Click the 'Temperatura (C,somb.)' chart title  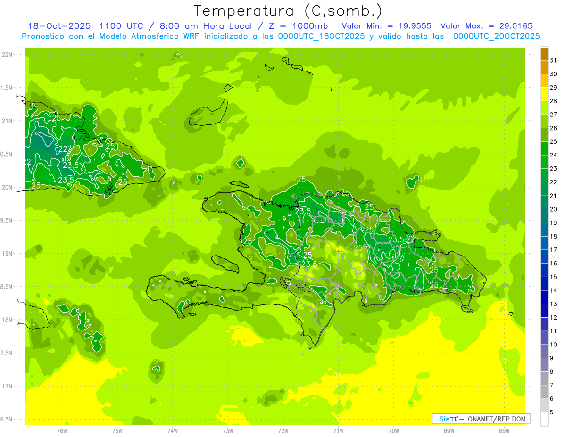point(288,10)
